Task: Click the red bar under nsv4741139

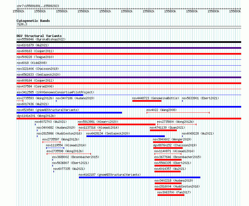Action: (x=163, y=130)
